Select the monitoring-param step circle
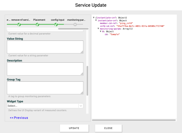This screenshot has height=133, width=182. (75, 25)
